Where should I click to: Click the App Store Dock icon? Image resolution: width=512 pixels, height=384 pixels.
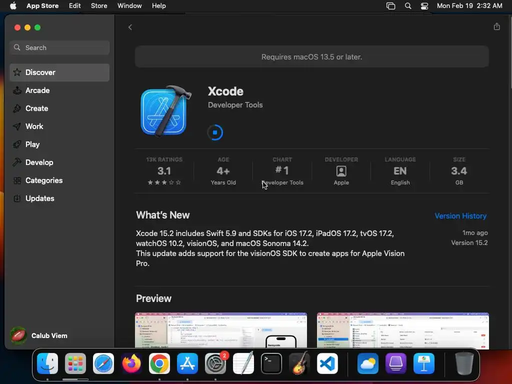(187, 363)
